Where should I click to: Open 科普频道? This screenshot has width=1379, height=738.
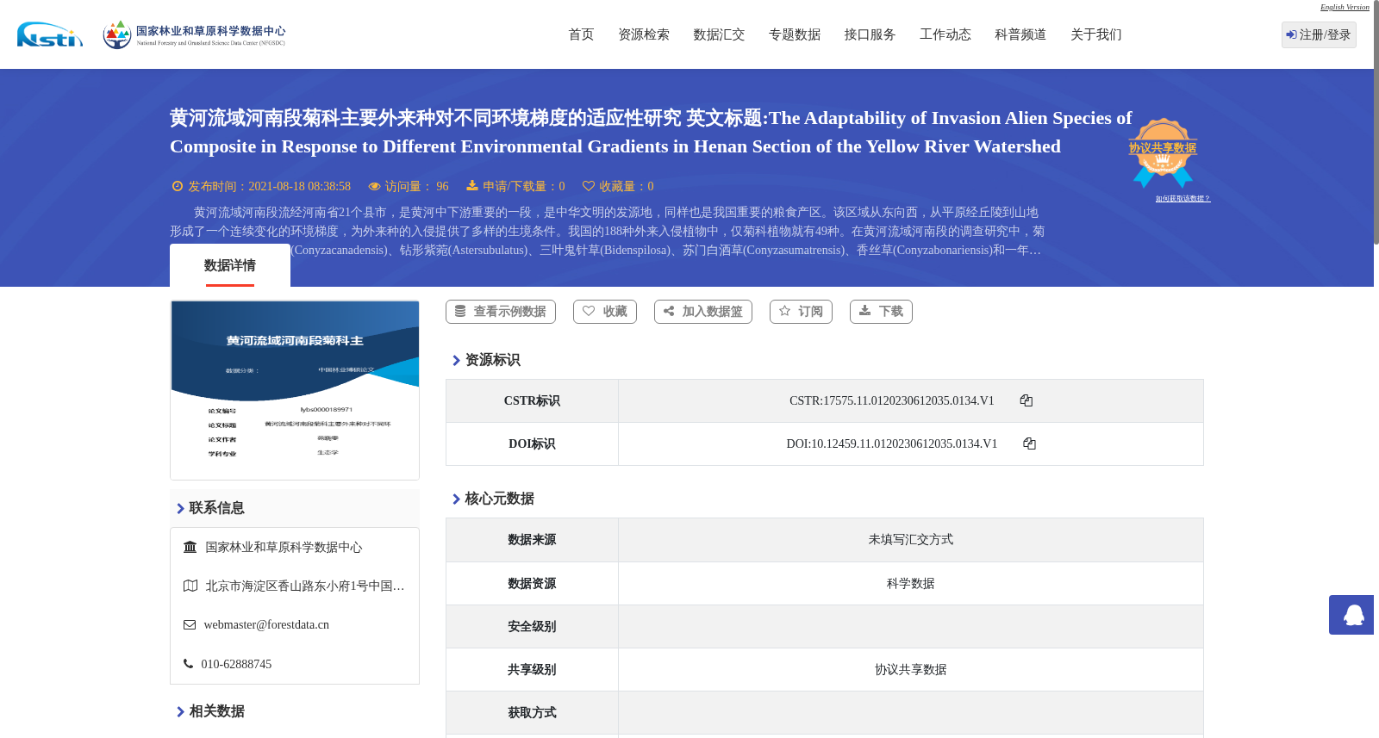click(1020, 34)
